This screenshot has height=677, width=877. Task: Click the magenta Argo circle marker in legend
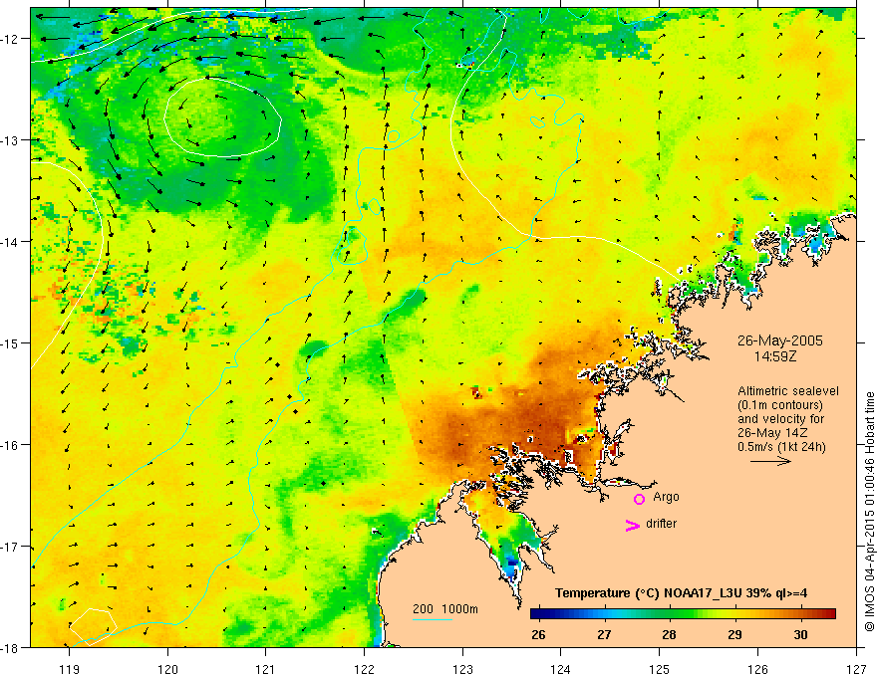pos(639,499)
